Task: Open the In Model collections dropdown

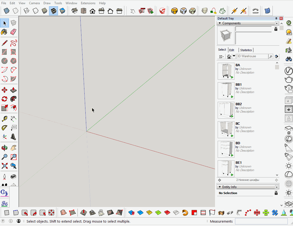Action: pos(234,56)
